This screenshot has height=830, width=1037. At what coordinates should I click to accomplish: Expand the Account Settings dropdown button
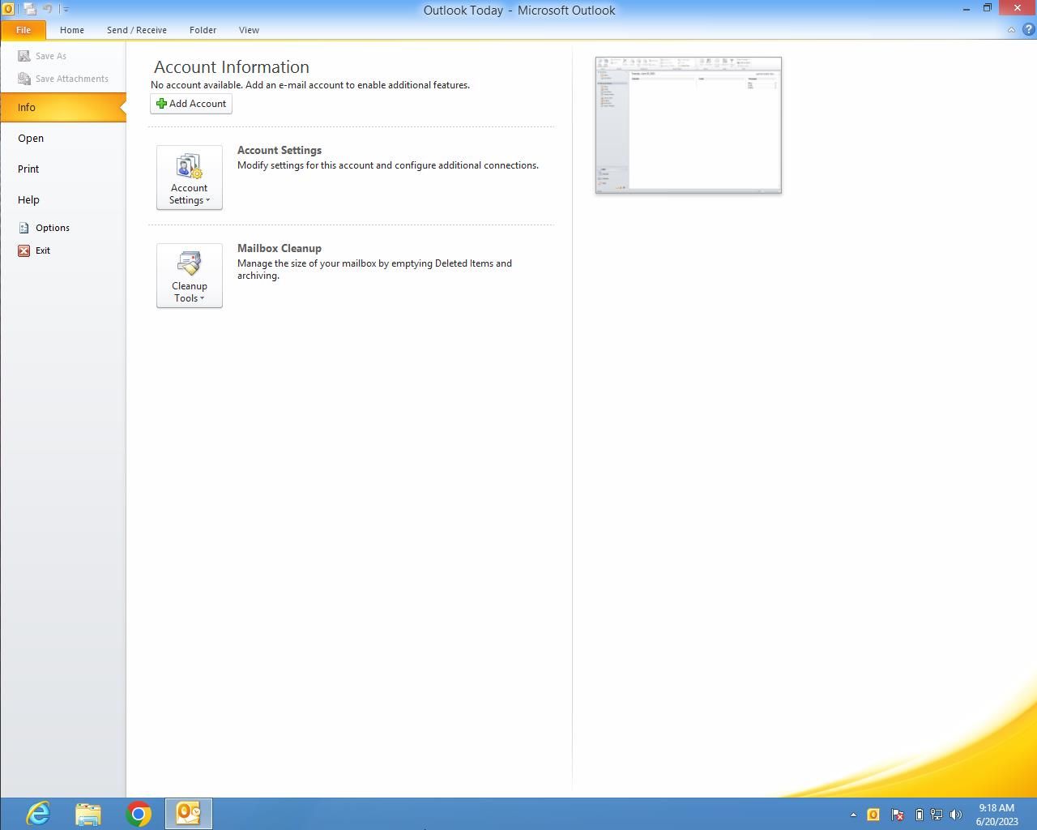click(x=190, y=178)
